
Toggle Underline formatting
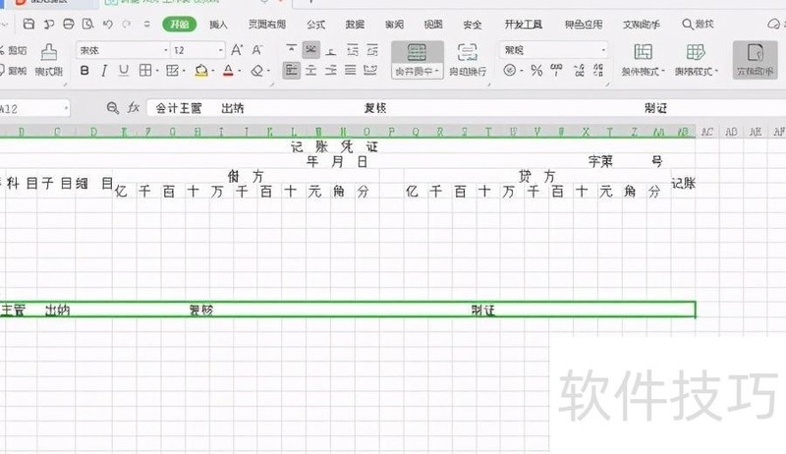(124, 70)
